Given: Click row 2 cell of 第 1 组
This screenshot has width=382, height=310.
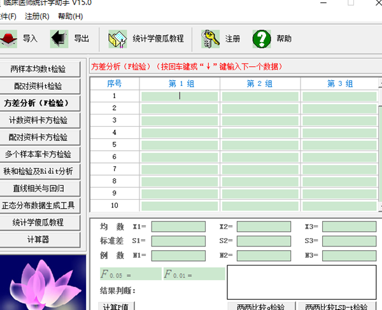Looking at the screenshot, I should coord(180,109).
